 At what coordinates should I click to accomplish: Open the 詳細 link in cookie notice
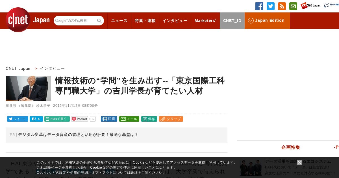tap(134, 173)
